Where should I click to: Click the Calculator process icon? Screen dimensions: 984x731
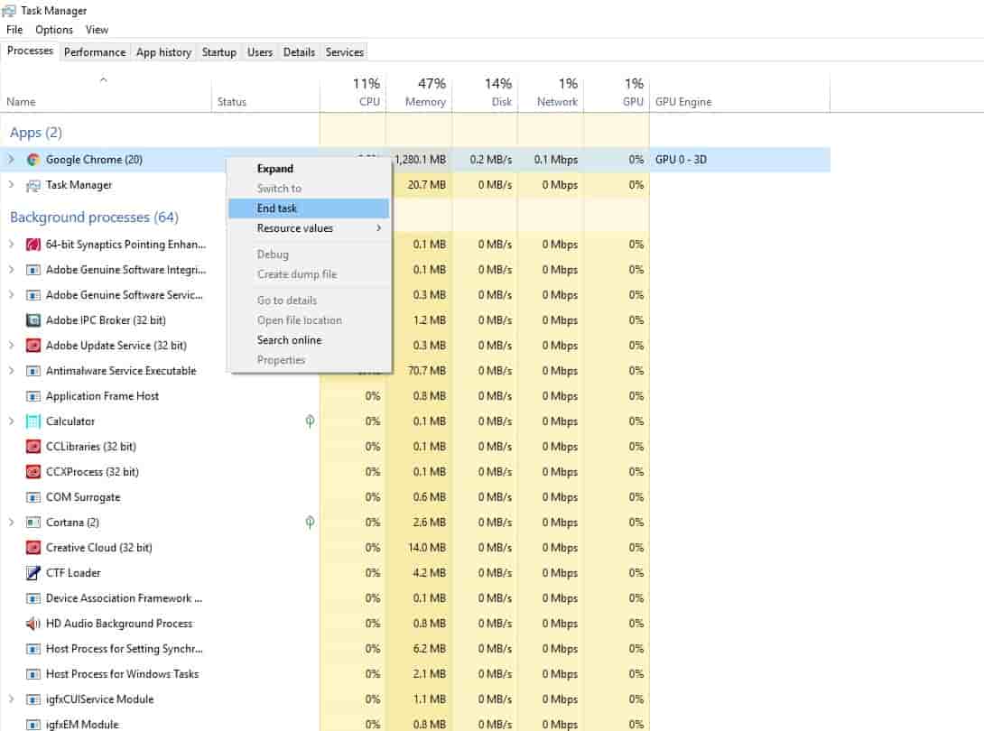(x=32, y=421)
